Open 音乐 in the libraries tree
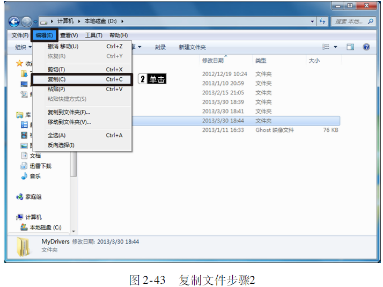383x287 pixels. click(x=35, y=176)
